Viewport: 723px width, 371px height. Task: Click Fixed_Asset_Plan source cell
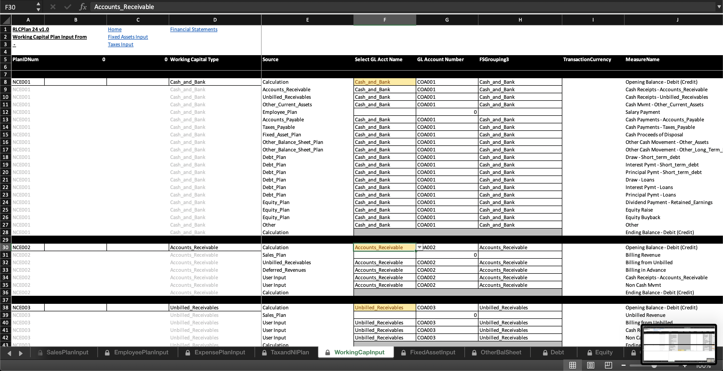tap(307, 135)
